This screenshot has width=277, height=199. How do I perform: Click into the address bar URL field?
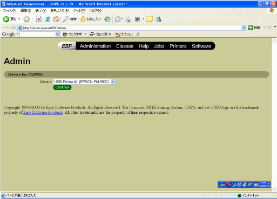(x=132, y=28)
